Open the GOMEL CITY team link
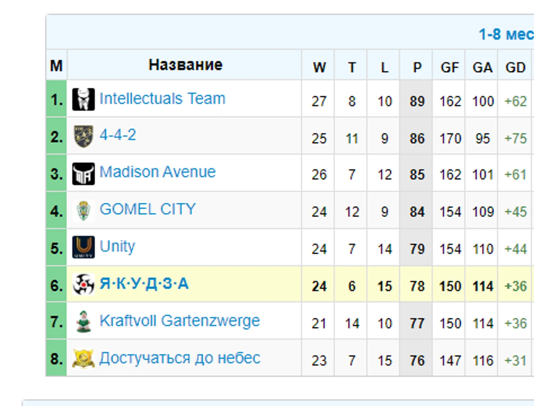The width and height of the screenshot is (534, 406). click(x=148, y=209)
